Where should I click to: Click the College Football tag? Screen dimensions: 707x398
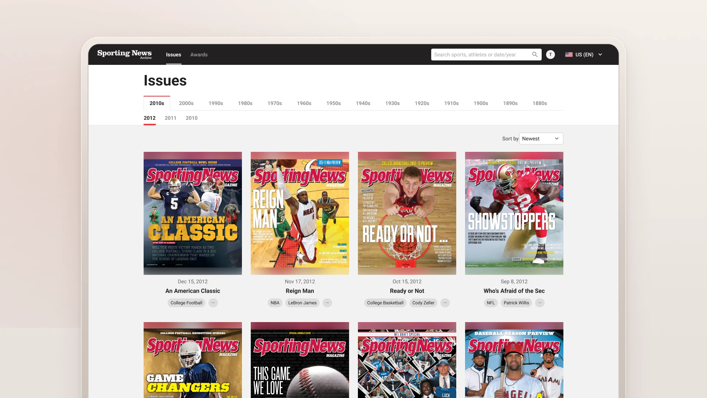(186, 303)
